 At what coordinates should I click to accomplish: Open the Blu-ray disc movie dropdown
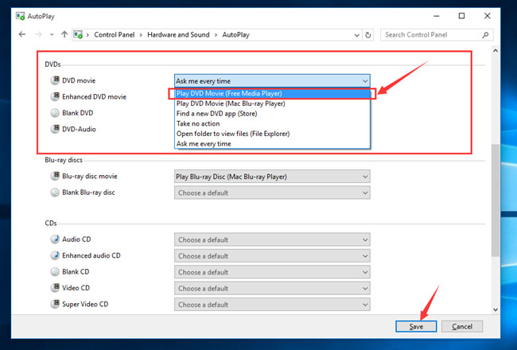[271, 176]
